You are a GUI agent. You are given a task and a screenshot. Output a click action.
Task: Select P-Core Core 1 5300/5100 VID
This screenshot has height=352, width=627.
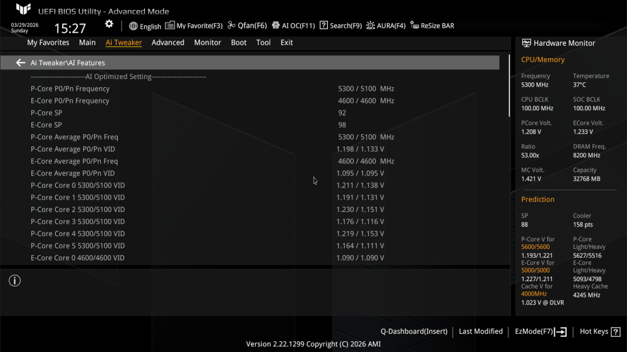coord(250,197)
